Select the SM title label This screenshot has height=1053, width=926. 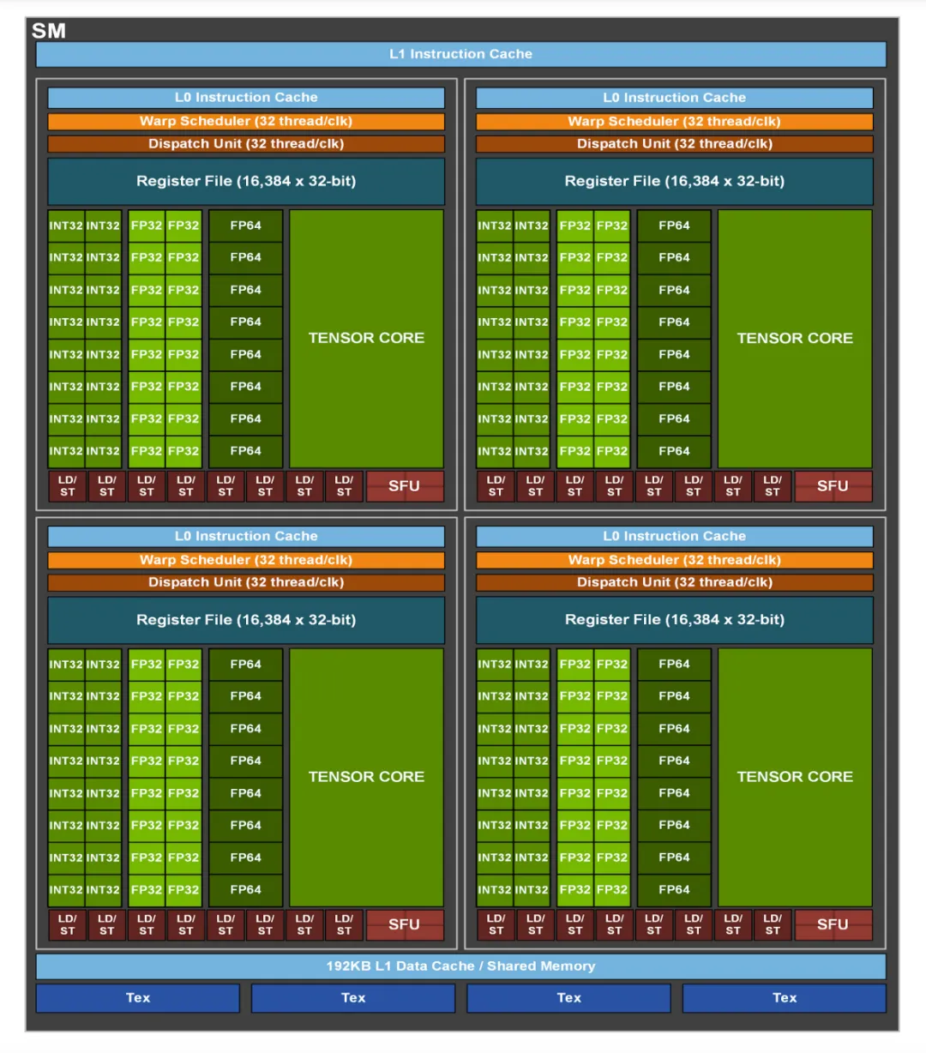point(49,31)
